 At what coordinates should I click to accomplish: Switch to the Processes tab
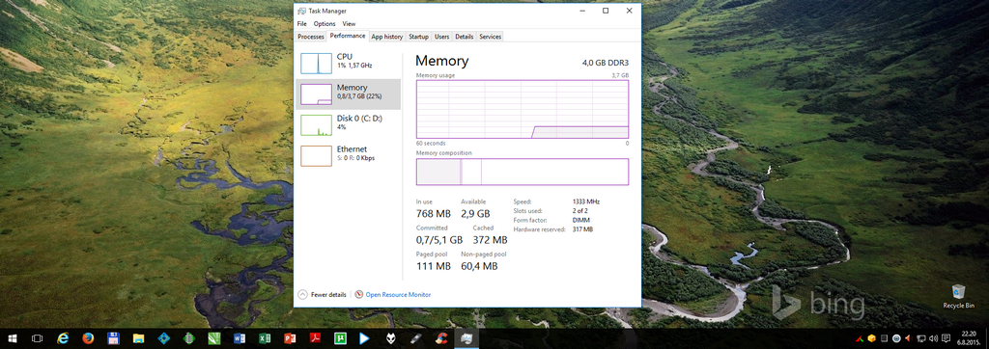[x=310, y=37]
